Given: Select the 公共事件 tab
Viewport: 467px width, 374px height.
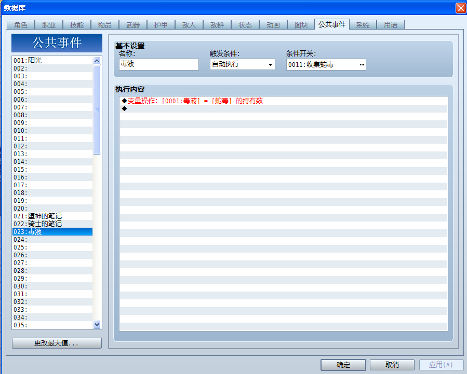Looking at the screenshot, I should (x=332, y=24).
